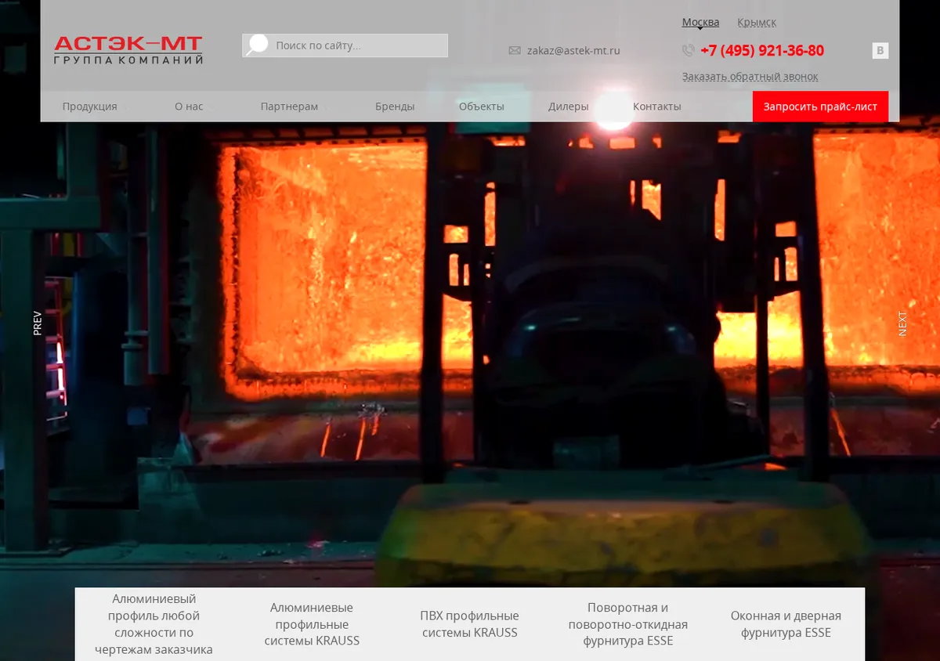
Task: Focus the Поиск по сайту search field
Action: click(x=345, y=45)
